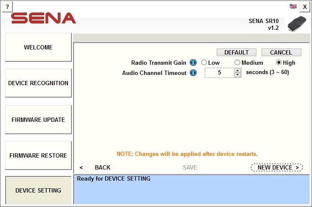Open the FIRMWARE RESTORE section
This screenshot has width=312, height=207.
(x=38, y=155)
